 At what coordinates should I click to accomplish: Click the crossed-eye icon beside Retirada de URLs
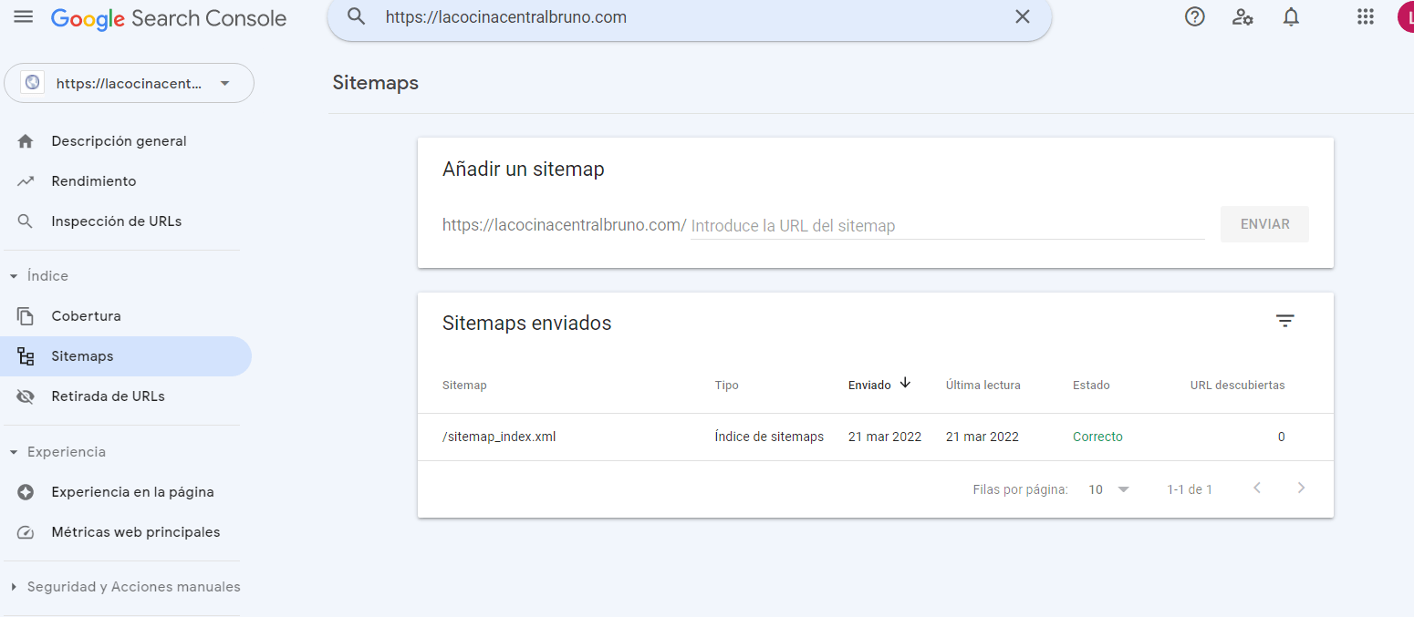pyautogui.click(x=26, y=396)
